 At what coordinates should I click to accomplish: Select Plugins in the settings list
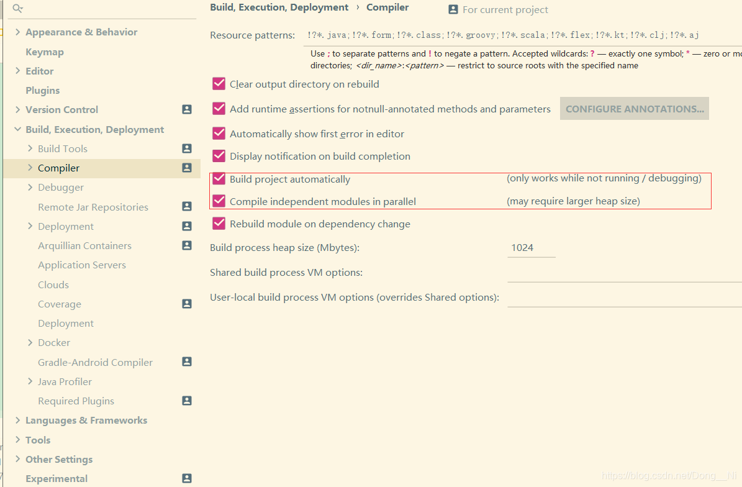click(x=43, y=91)
